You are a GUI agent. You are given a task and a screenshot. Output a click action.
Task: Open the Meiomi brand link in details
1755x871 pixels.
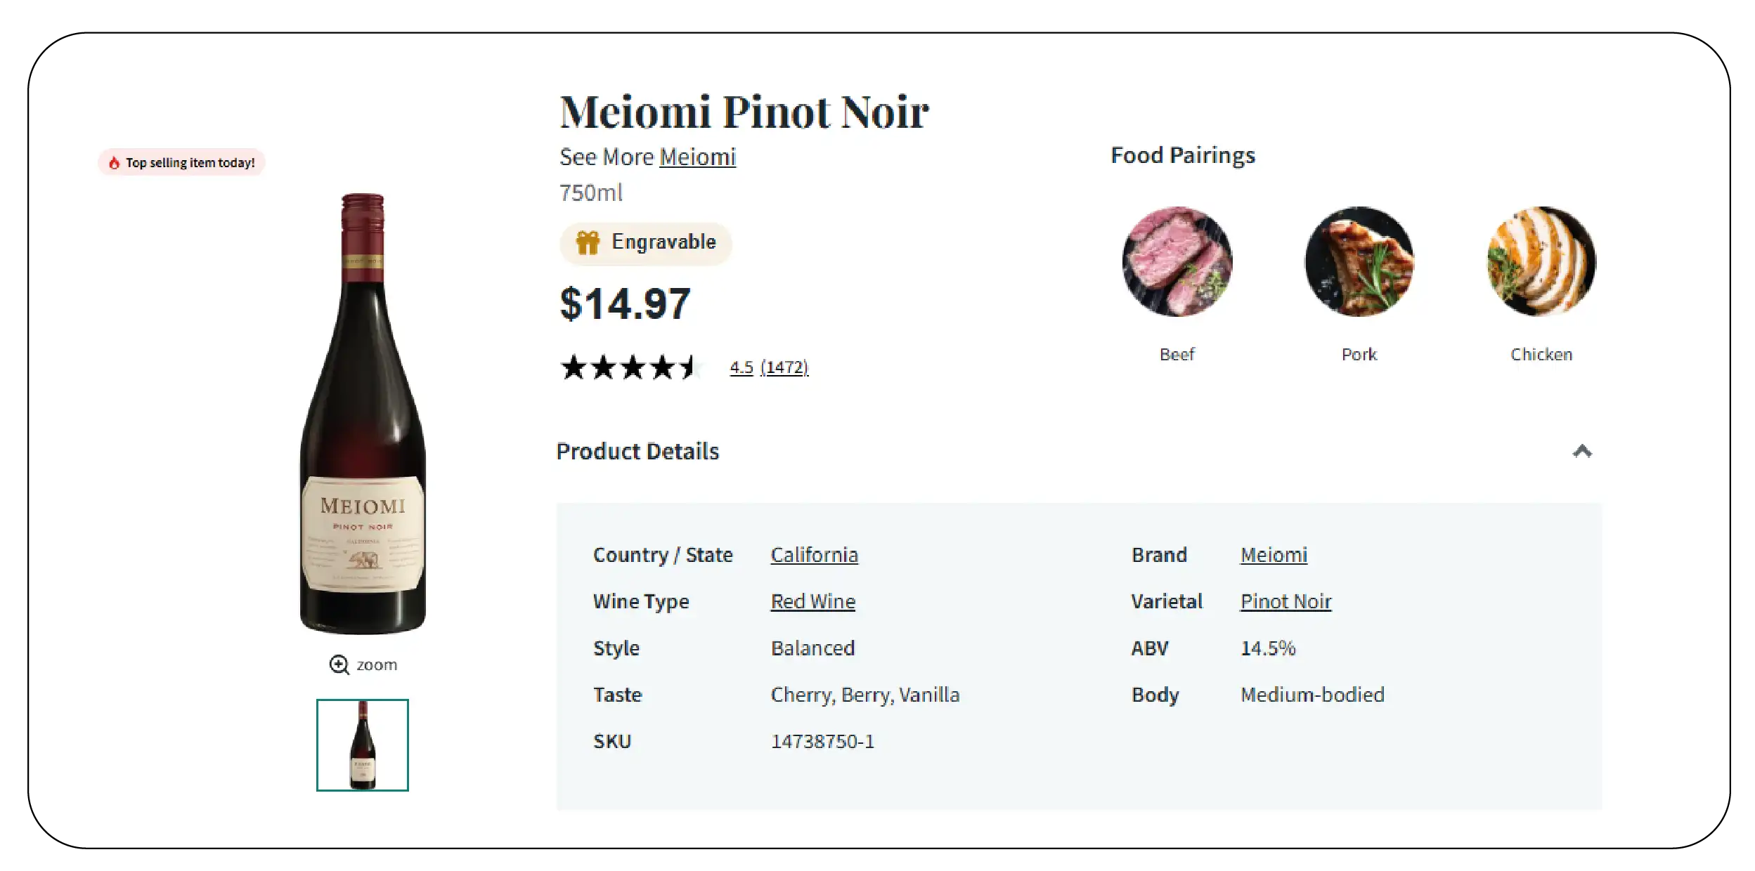pos(1274,555)
